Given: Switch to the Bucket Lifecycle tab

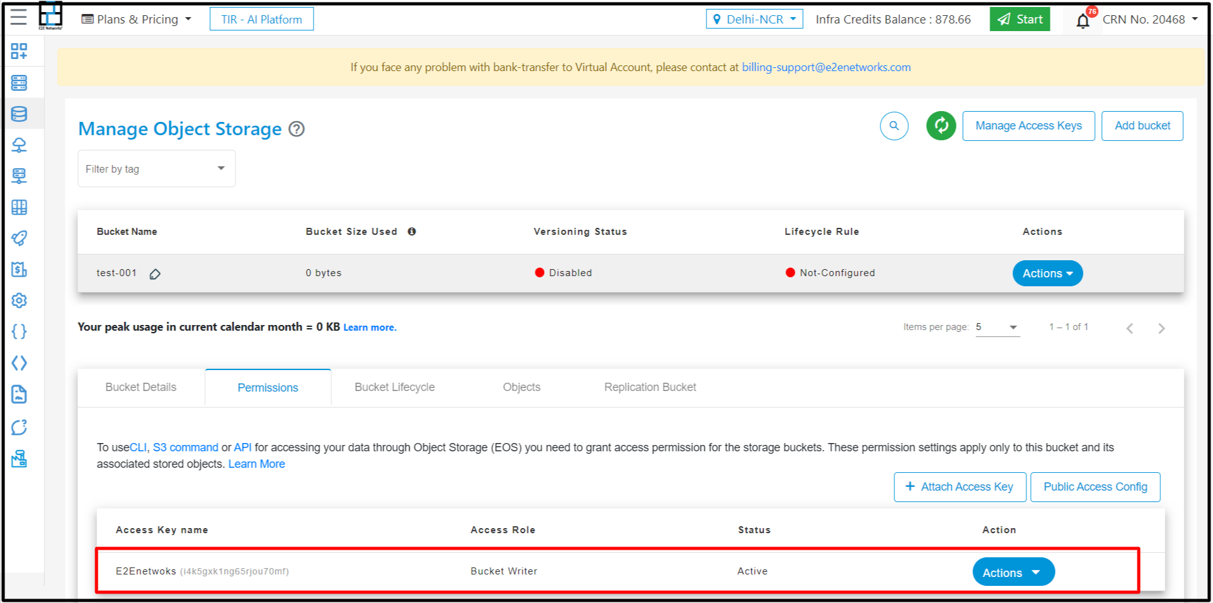Looking at the screenshot, I should [395, 387].
